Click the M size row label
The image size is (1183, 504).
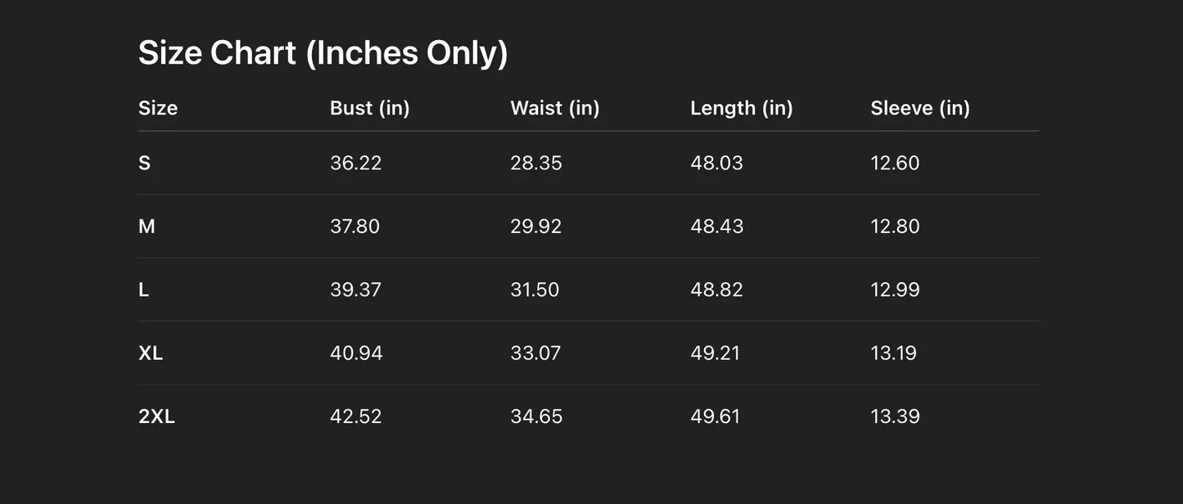coord(147,227)
